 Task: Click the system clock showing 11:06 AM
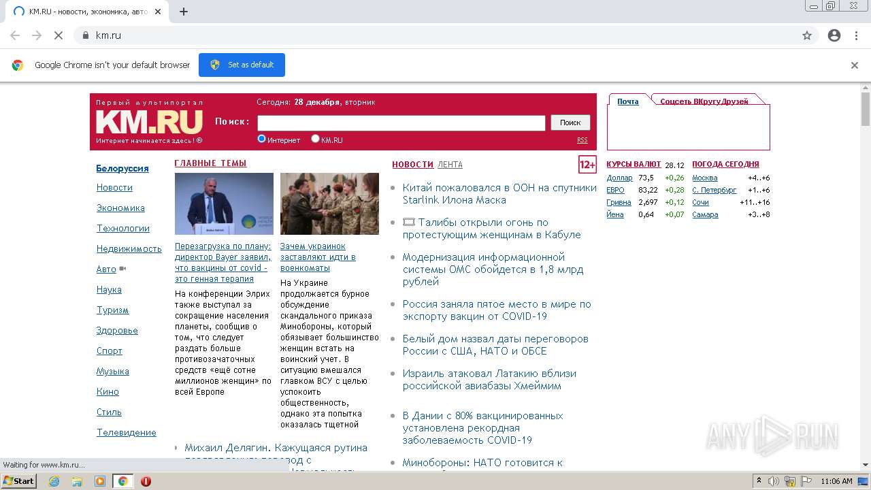[836, 481]
